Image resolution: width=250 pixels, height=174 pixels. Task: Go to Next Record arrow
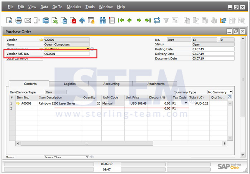point(139,20)
